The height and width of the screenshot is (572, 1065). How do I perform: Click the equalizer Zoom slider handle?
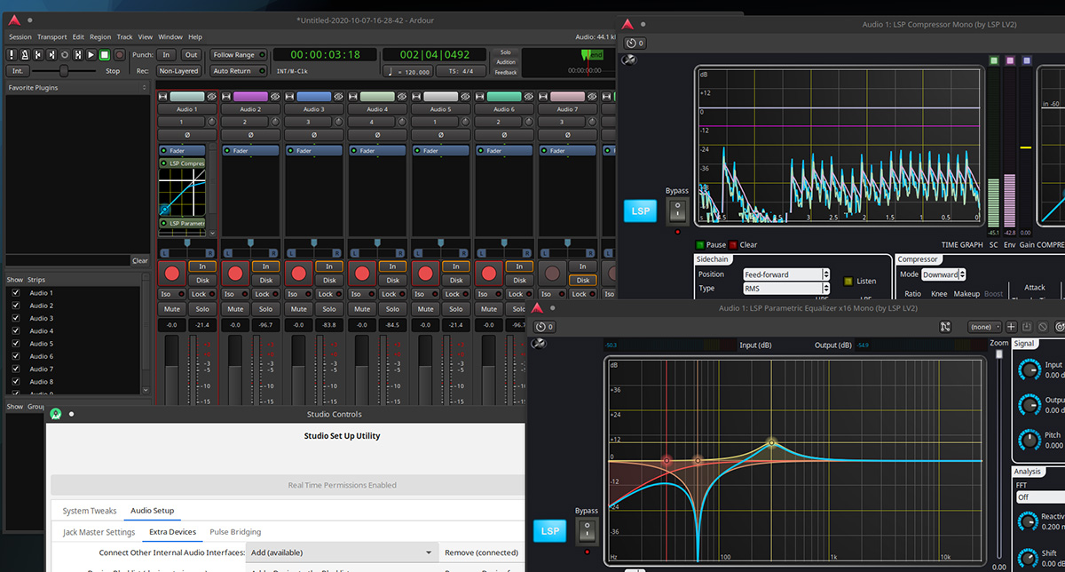(998, 354)
